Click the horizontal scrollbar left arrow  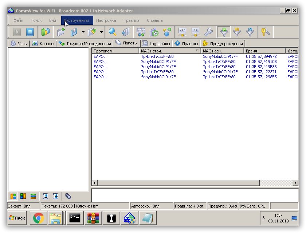coord(95,183)
